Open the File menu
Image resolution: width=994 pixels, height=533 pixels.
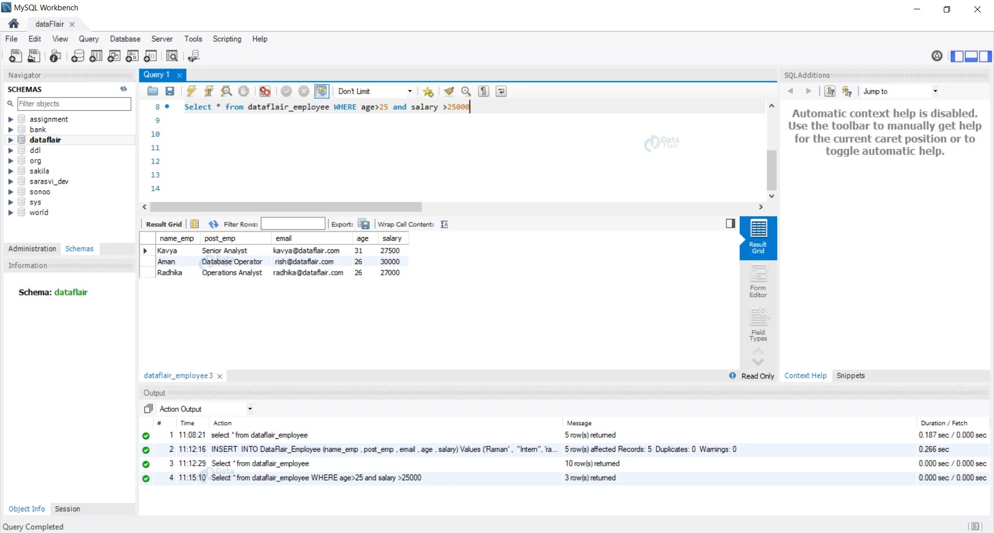coord(11,39)
